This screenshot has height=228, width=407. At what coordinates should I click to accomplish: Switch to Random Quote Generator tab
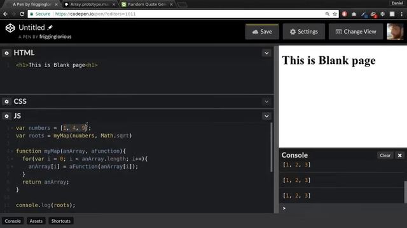148,4
